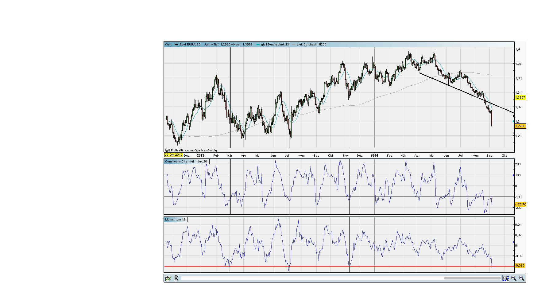Click the '-200' label on the CCI axis
This screenshot has height=308, width=545.
click(x=518, y=208)
